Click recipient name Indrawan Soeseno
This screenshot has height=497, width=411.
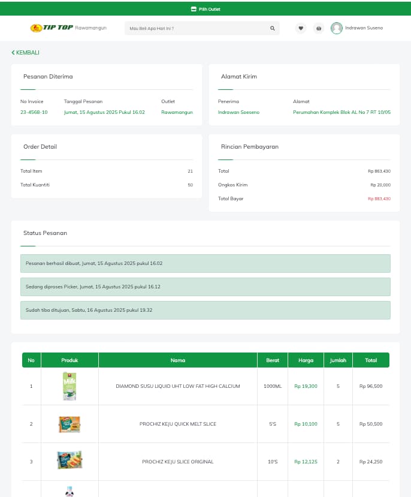tap(238, 112)
